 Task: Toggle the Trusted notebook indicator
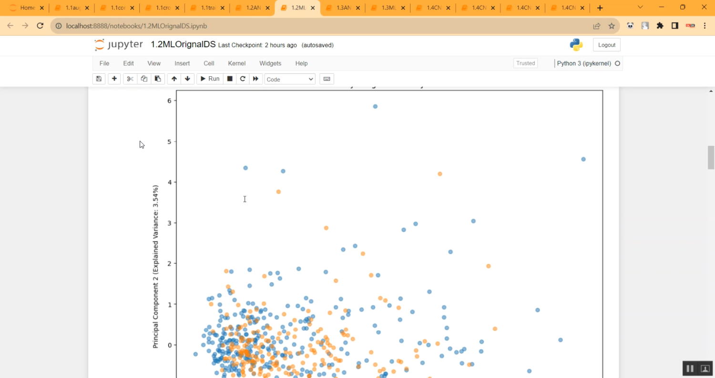525,63
